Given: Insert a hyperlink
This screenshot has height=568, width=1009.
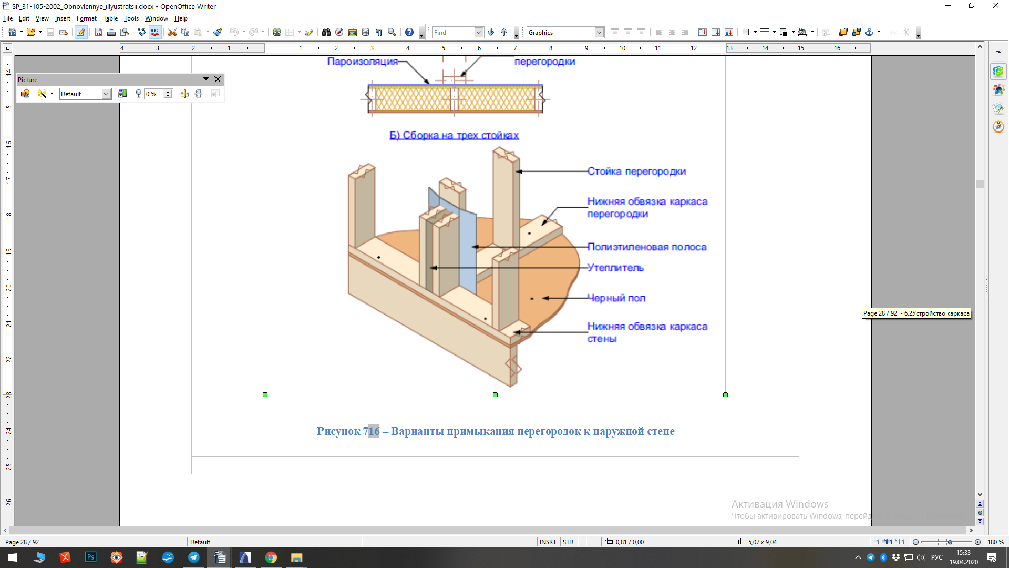Looking at the screenshot, I should coord(277,32).
